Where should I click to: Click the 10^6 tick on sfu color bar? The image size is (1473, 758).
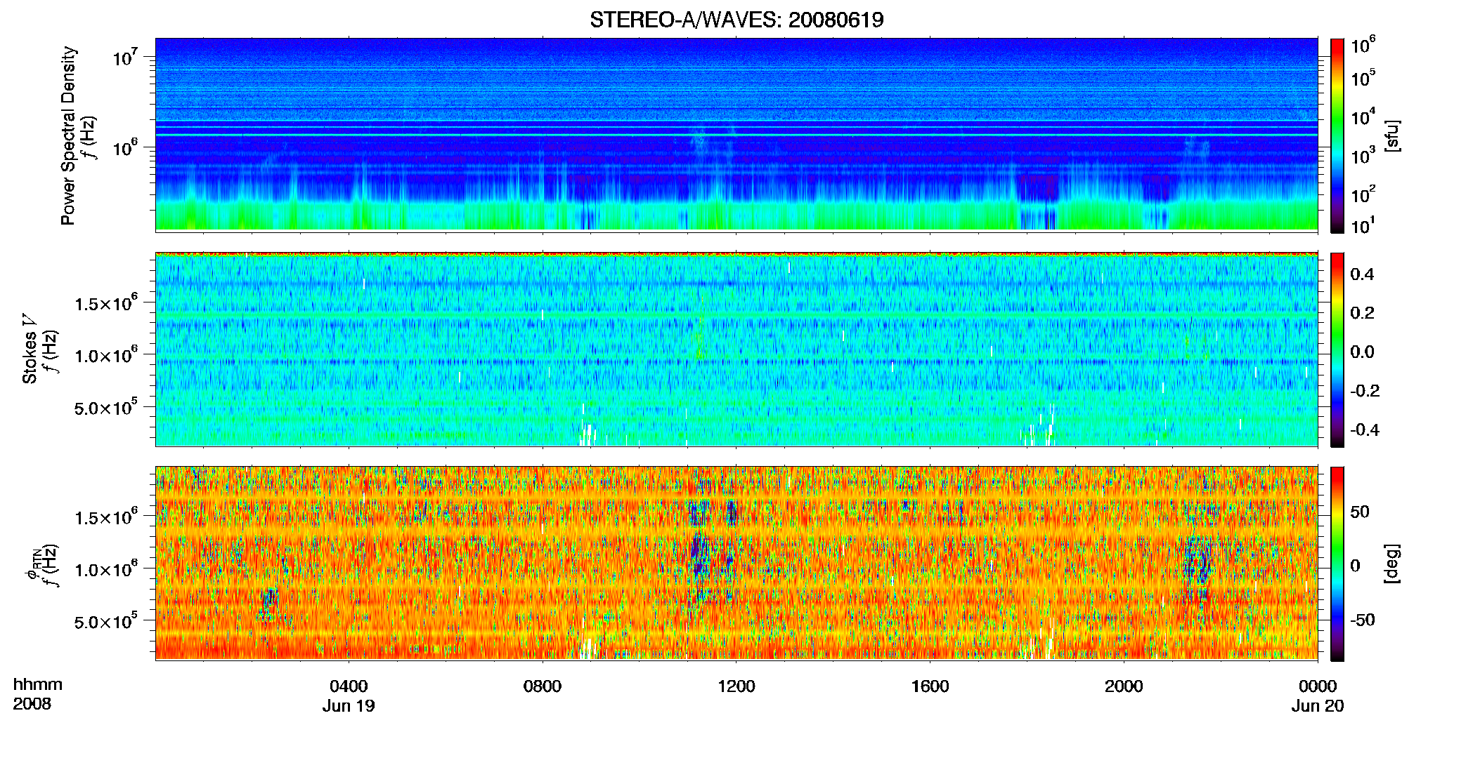coord(1363,45)
